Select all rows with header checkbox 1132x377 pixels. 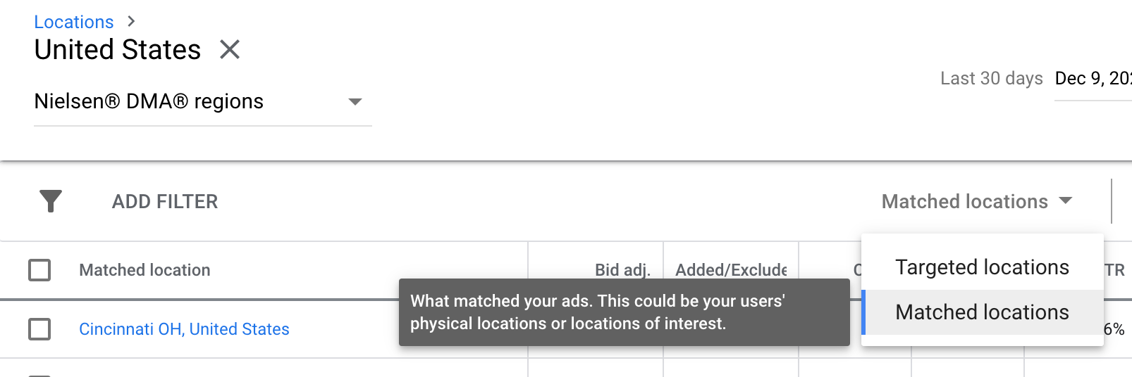39,270
